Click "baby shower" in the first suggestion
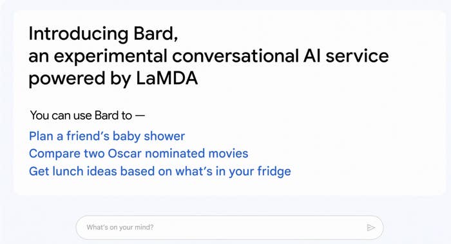451x244 pixels. coord(149,136)
